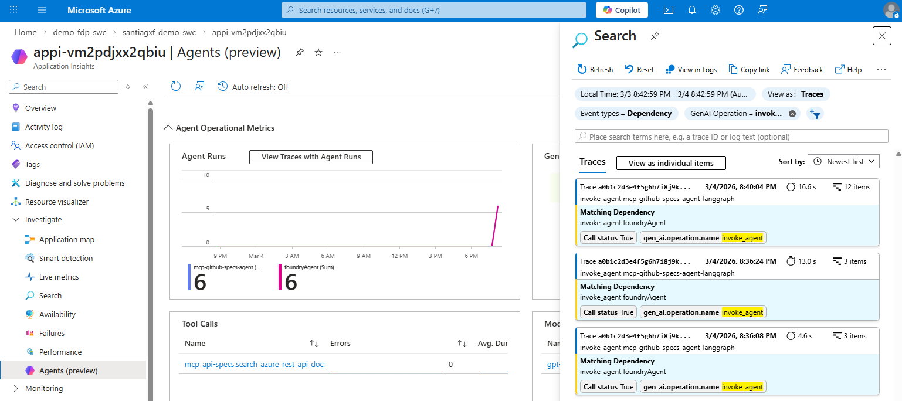Open Access control (IAM)
Screen dimensions: 902x401
click(59, 145)
